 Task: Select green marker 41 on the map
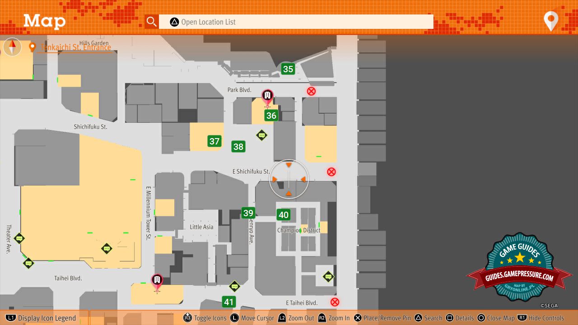[x=229, y=302]
